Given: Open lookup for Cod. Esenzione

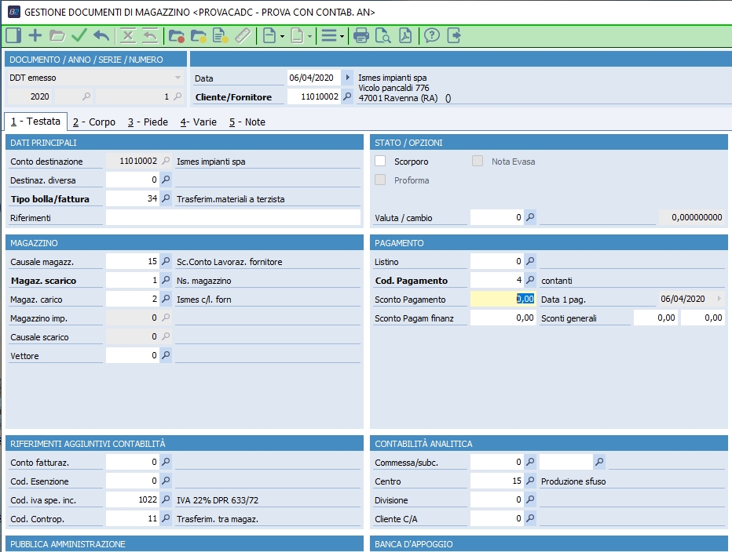Looking at the screenshot, I should (166, 481).
